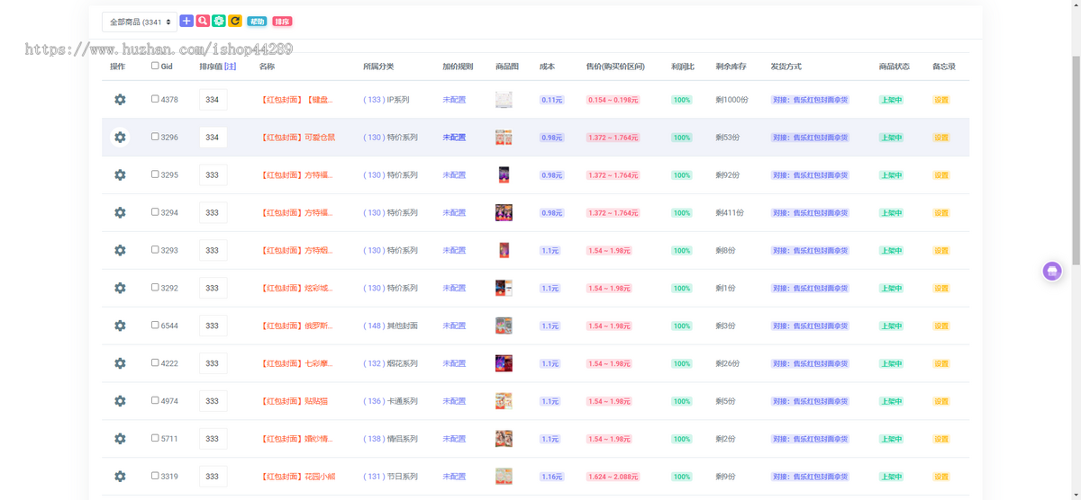Click the pink magnifier search icon
Screen dimensions: 1081x500
(203, 21)
